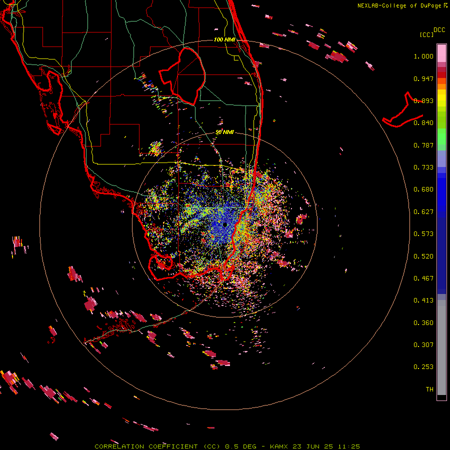The height and width of the screenshot is (450, 450).
Task: Click the black radar site dot at the center
Action: [224, 224]
